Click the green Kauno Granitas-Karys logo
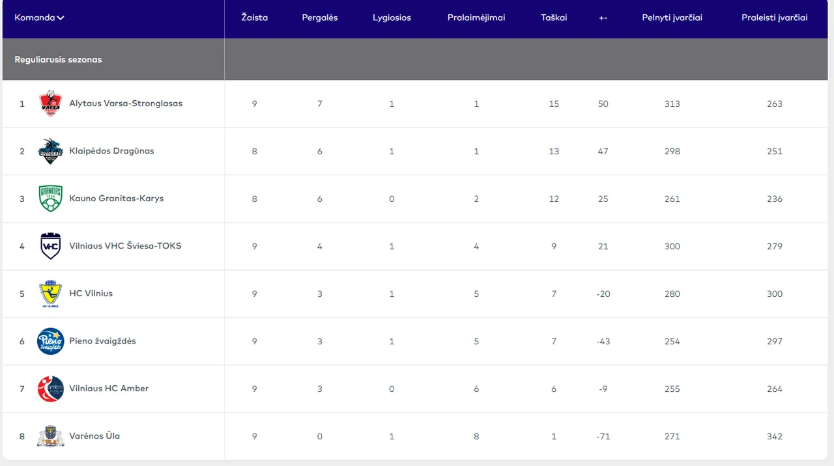Viewport: 834px width, 466px height. 50,199
